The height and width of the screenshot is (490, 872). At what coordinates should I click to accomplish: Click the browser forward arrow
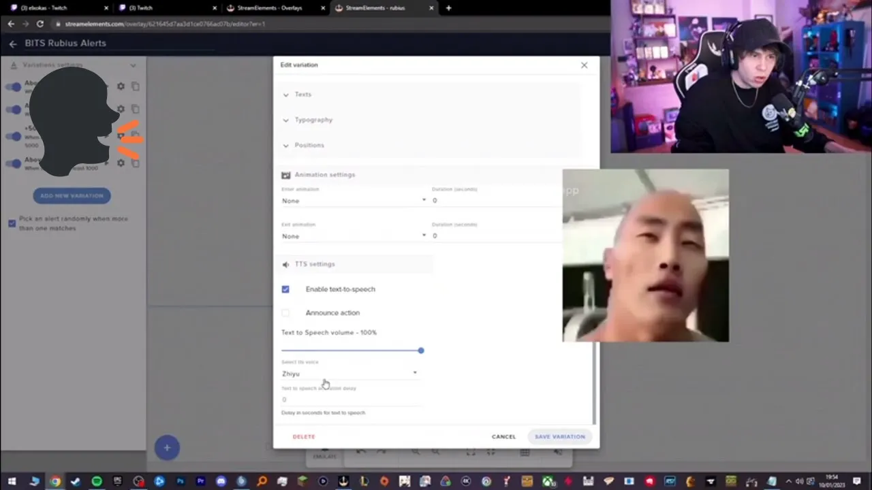pos(25,24)
